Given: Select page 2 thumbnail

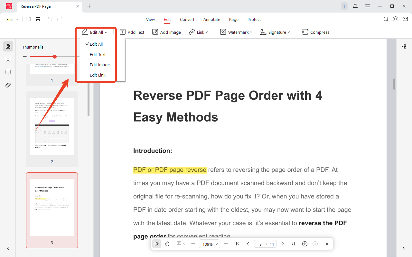Looking at the screenshot, I should pos(52,129).
